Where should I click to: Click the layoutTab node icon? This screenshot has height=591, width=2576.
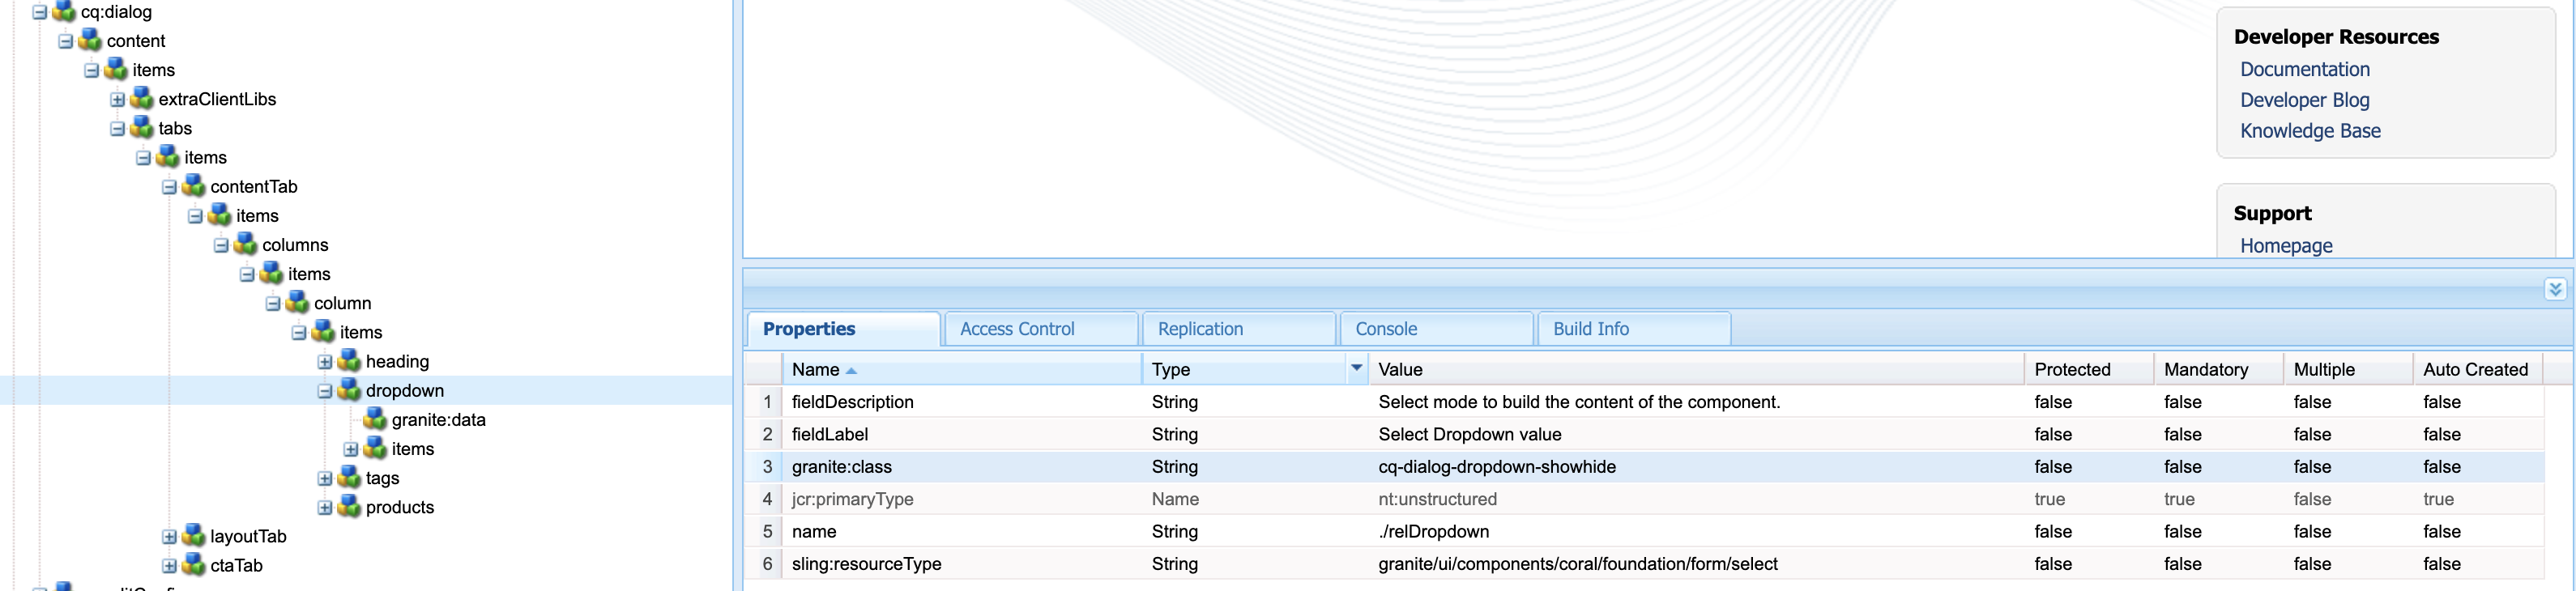pyautogui.click(x=194, y=536)
